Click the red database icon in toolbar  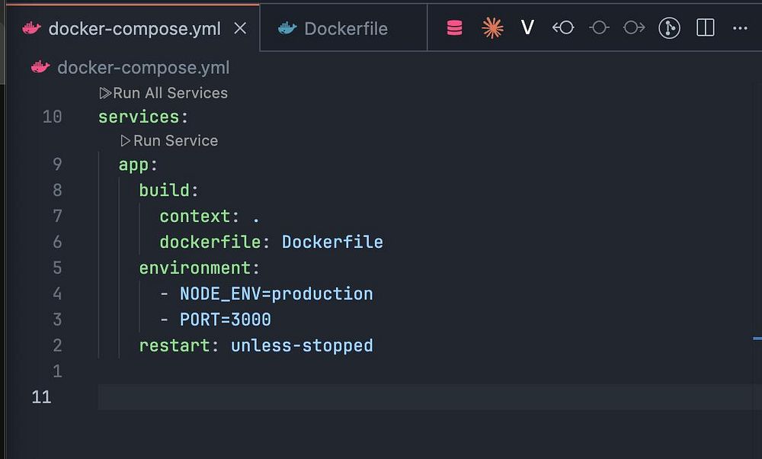455,28
